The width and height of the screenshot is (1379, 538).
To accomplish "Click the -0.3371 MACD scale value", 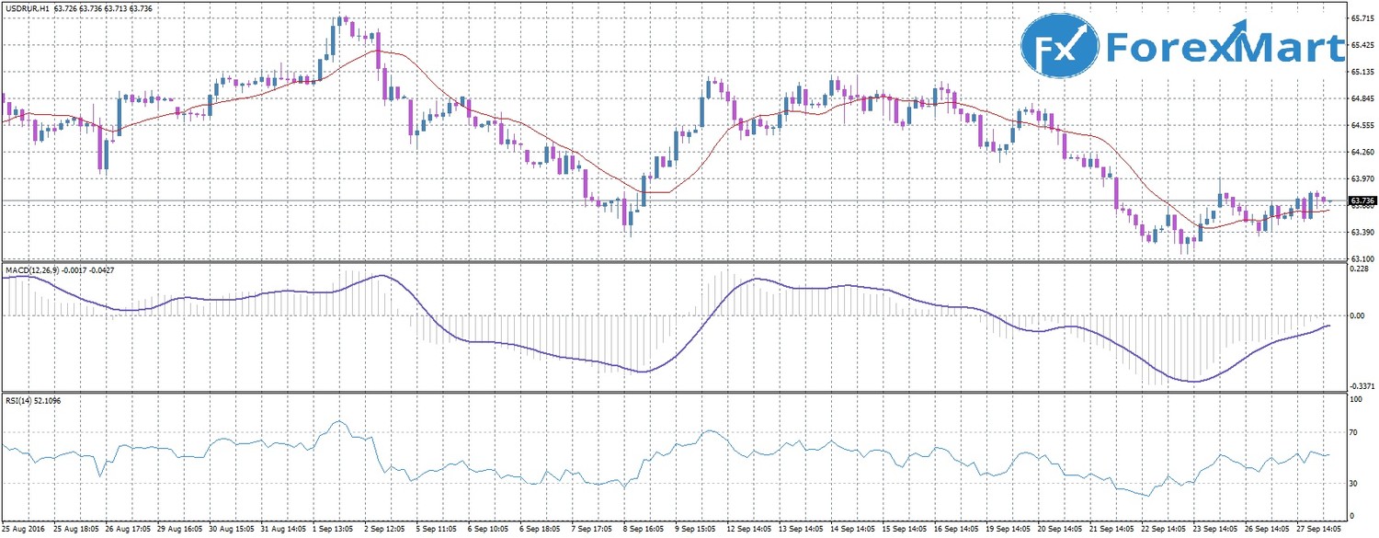I will pyautogui.click(x=1361, y=388).
